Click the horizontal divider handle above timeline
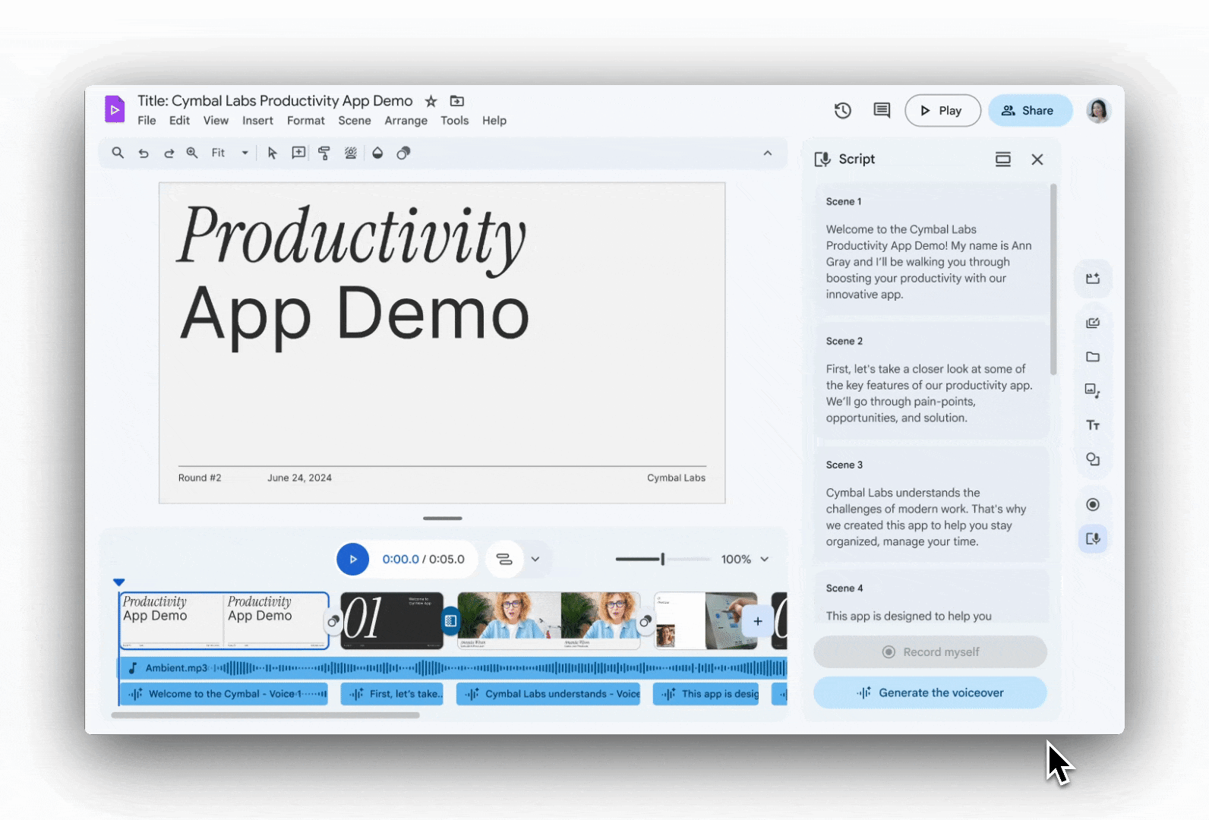 click(443, 518)
